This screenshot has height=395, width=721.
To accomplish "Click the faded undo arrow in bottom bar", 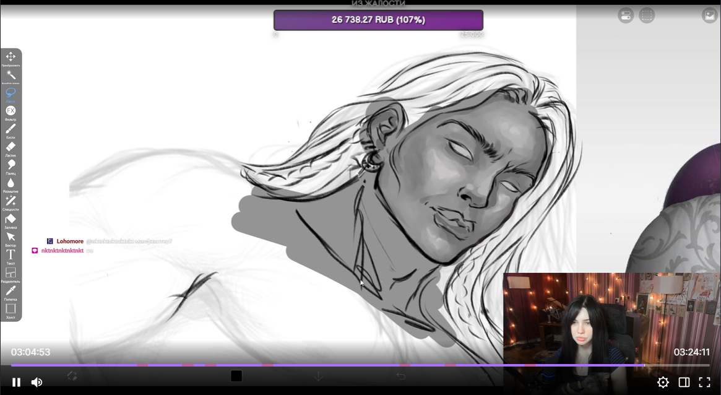I will tap(400, 376).
